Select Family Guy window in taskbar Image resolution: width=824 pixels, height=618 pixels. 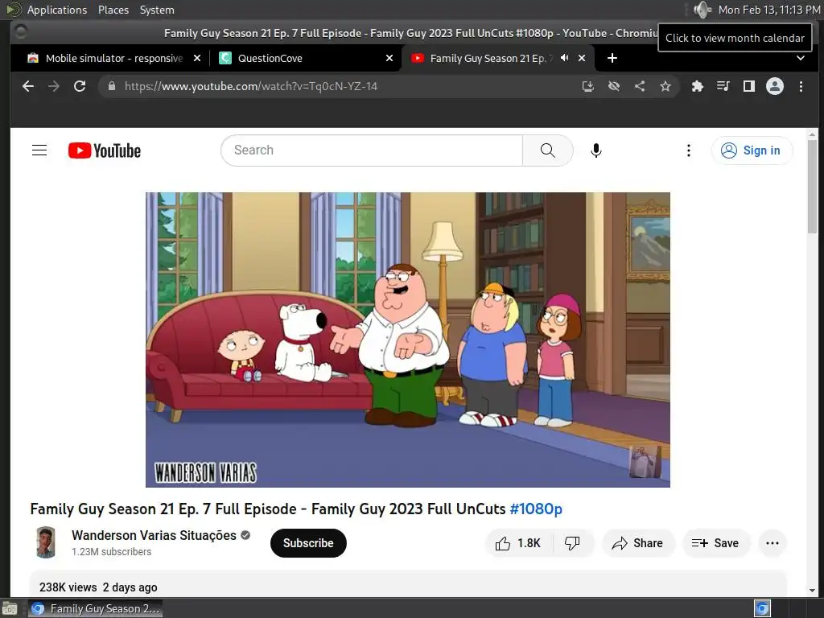click(x=96, y=608)
